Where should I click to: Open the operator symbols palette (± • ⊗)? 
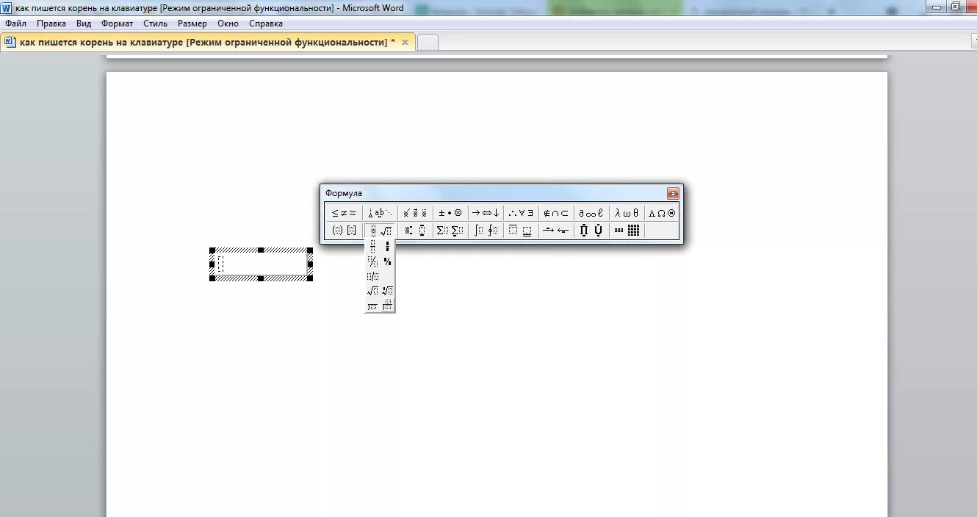(x=450, y=213)
